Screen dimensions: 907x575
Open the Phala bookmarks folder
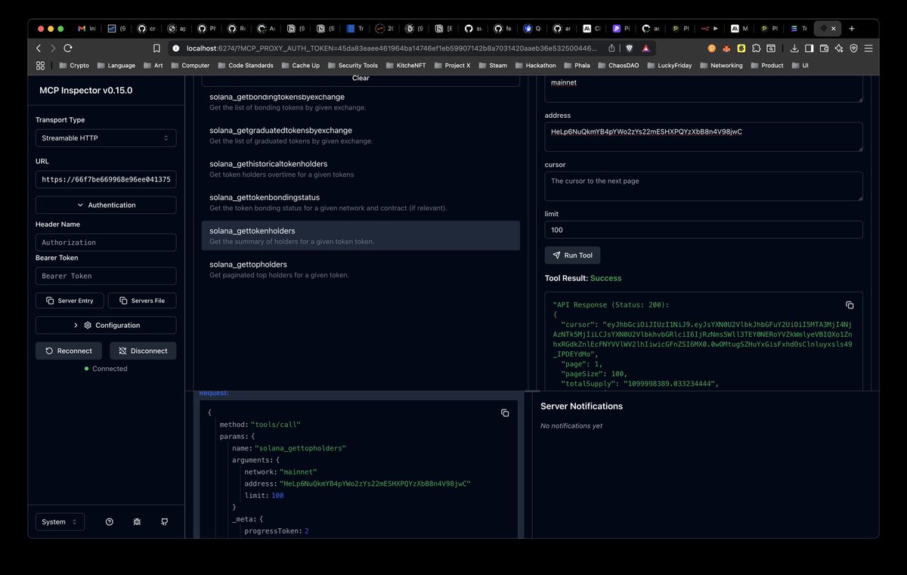click(576, 65)
